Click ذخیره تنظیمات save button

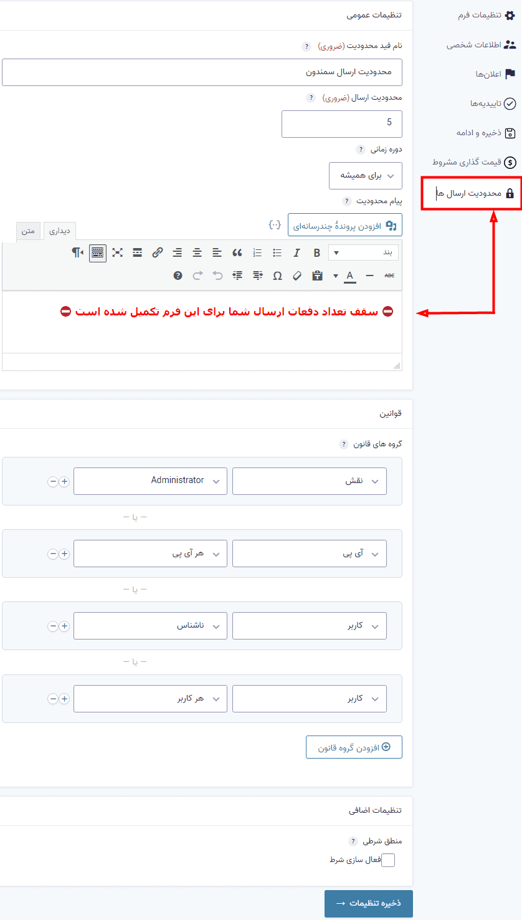pos(368,904)
